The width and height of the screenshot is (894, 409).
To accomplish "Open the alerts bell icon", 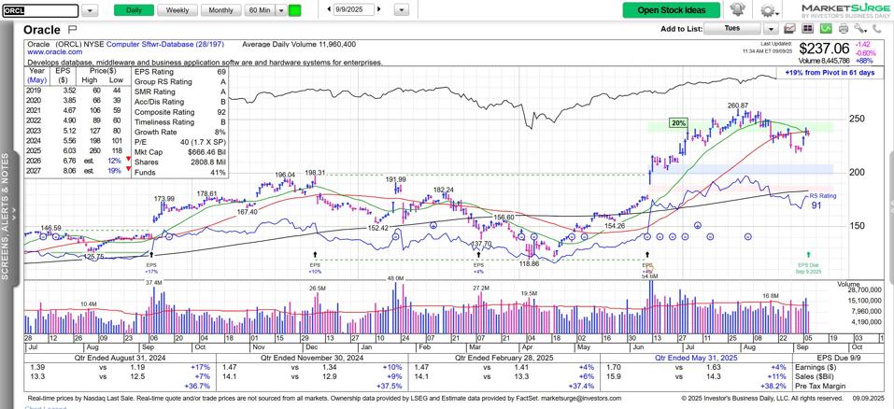I will click(x=739, y=9).
